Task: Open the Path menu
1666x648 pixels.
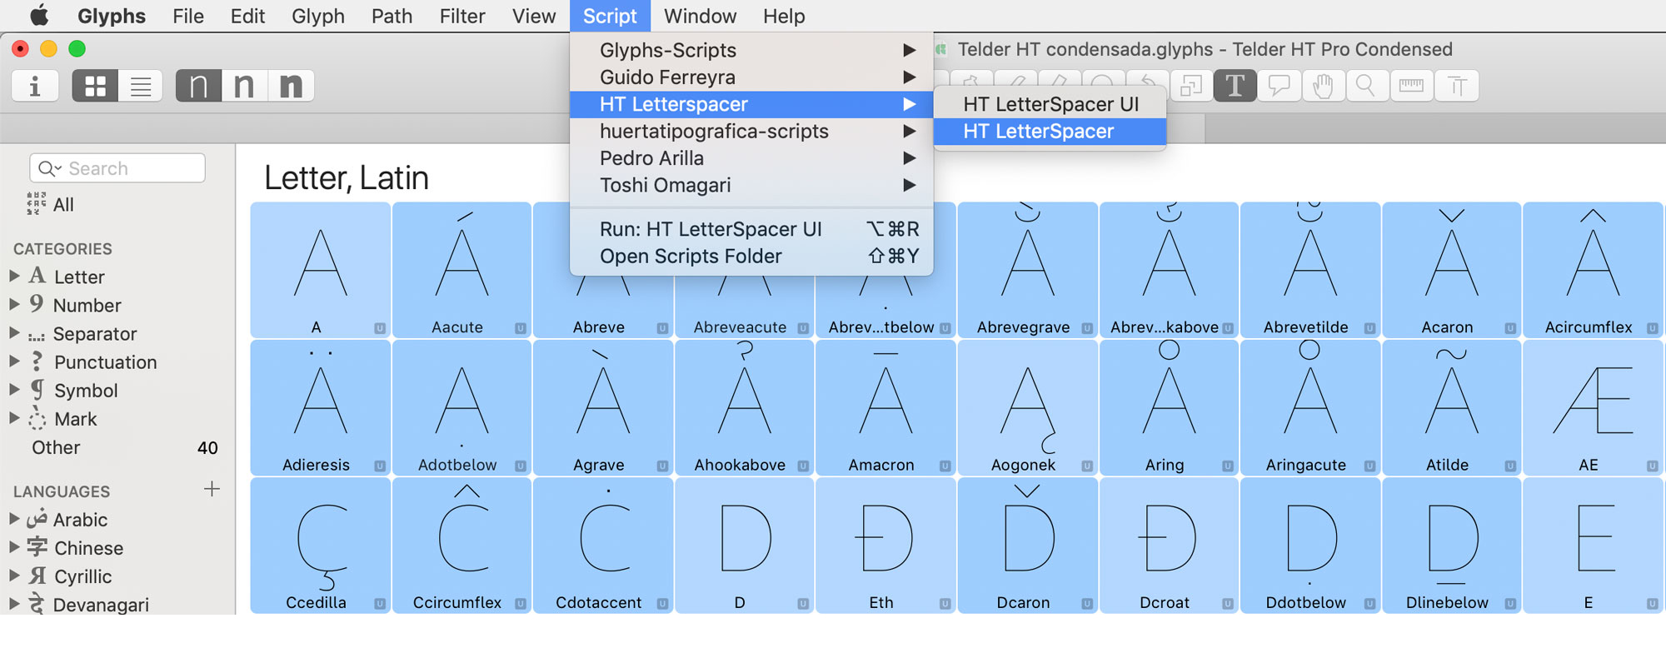Action: pos(392,16)
